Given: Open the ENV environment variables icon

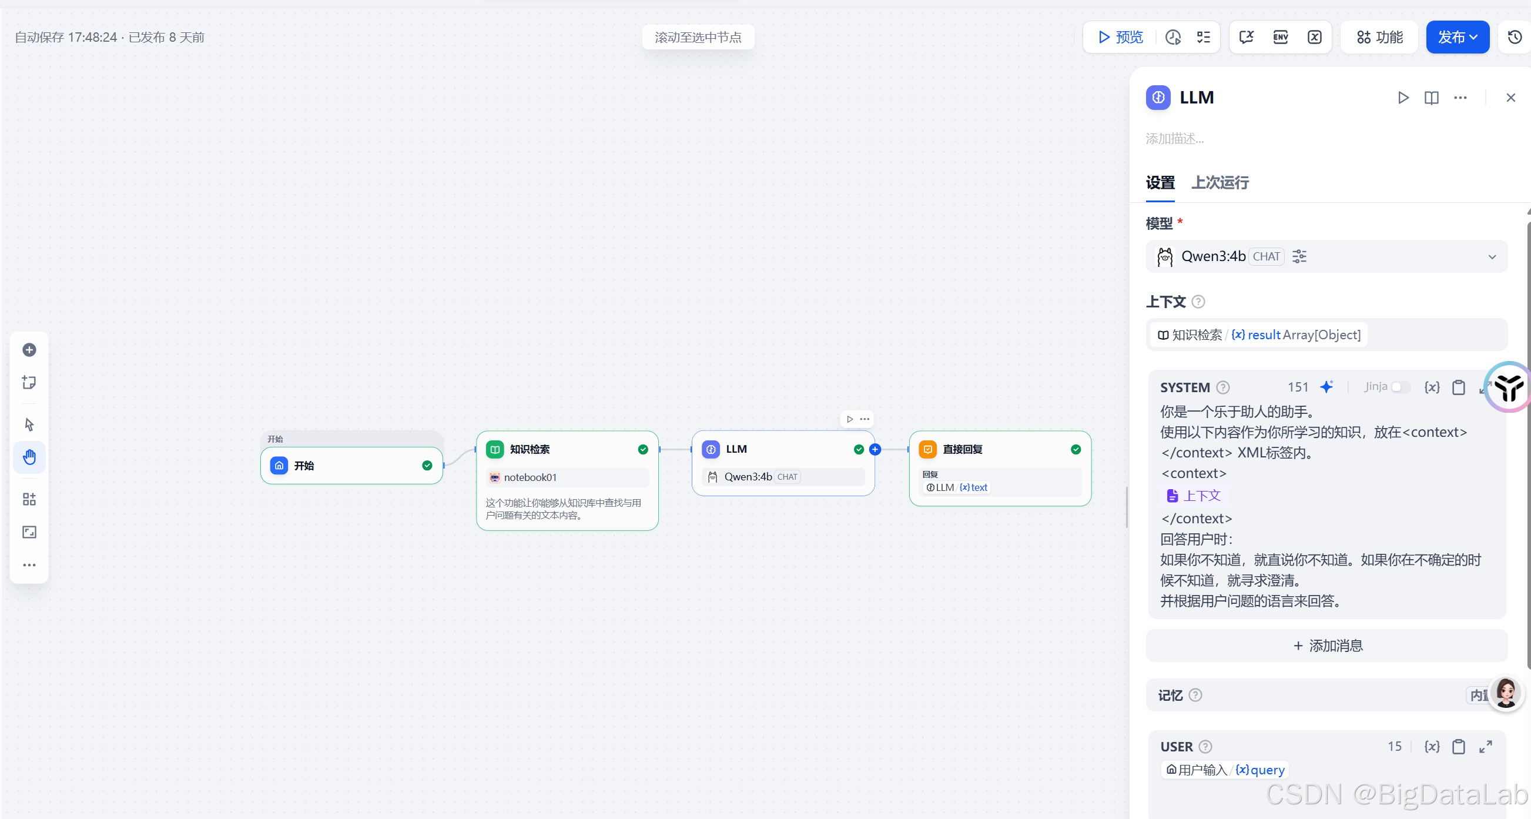Looking at the screenshot, I should (x=1280, y=37).
